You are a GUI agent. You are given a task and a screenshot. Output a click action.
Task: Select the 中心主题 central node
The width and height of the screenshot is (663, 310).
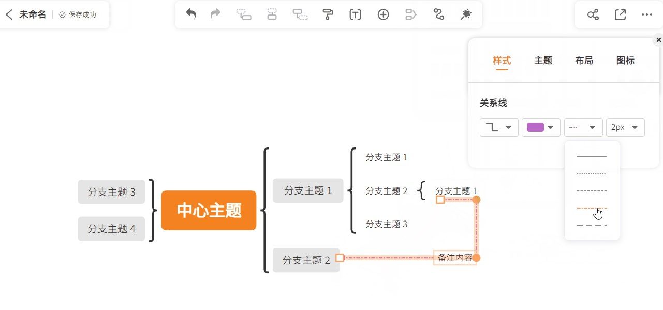tap(209, 210)
